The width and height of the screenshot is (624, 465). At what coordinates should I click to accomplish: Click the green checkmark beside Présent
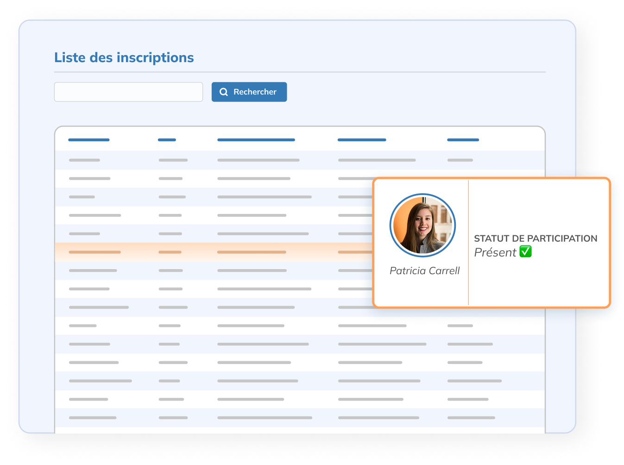click(525, 251)
